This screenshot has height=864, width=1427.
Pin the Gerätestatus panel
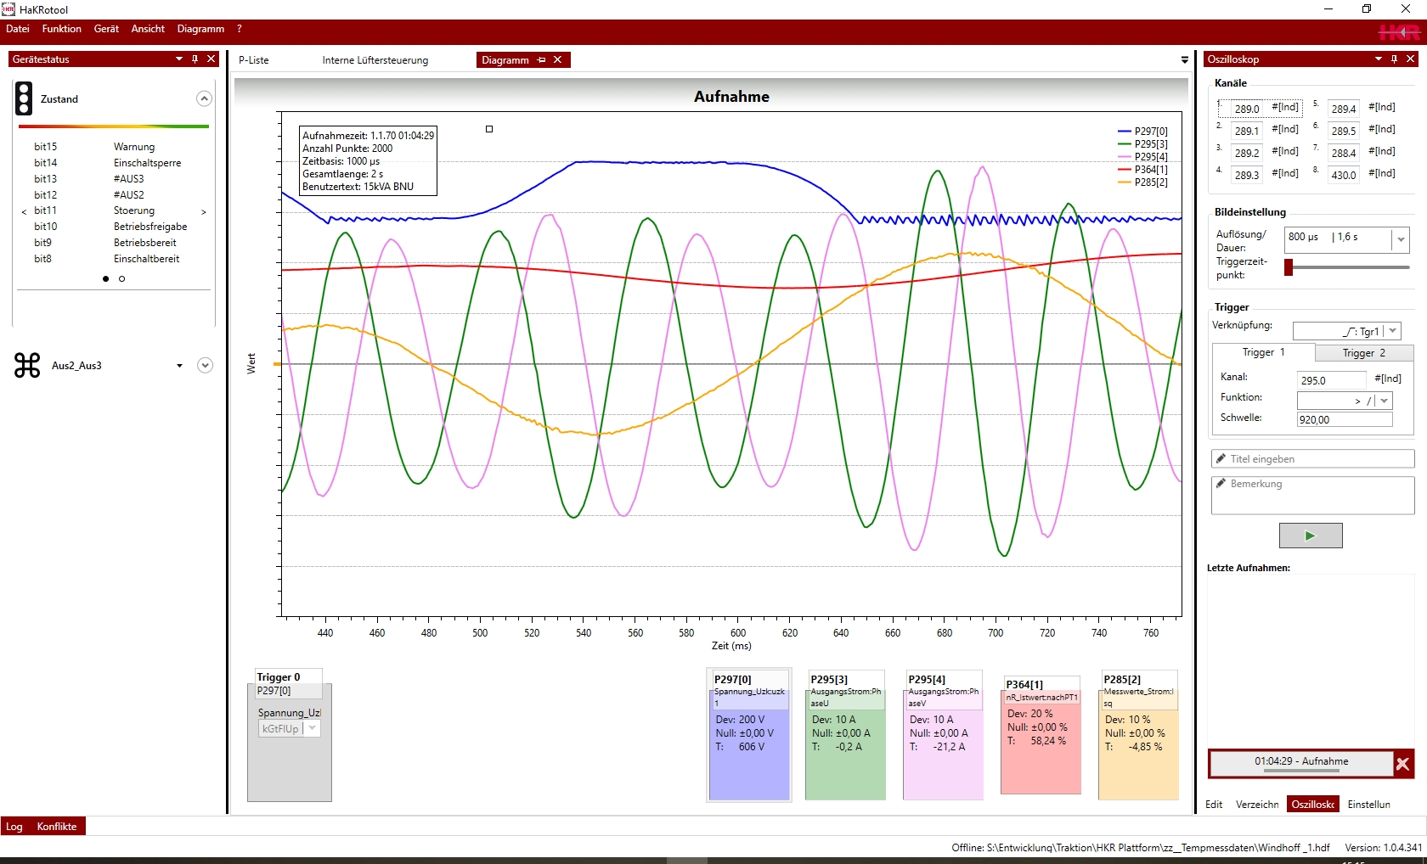[x=195, y=59]
